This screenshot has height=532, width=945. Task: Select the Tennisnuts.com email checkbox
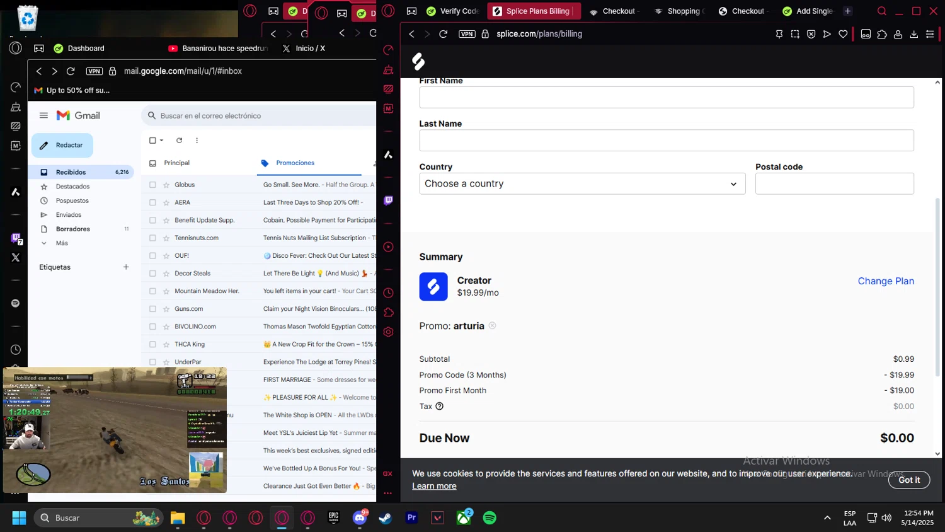152,238
